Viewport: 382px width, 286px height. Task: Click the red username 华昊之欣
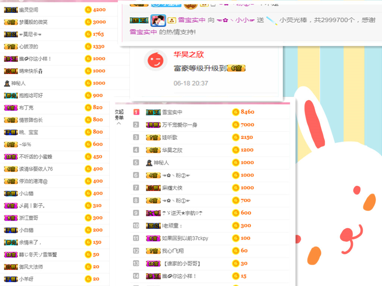click(x=189, y=54)
